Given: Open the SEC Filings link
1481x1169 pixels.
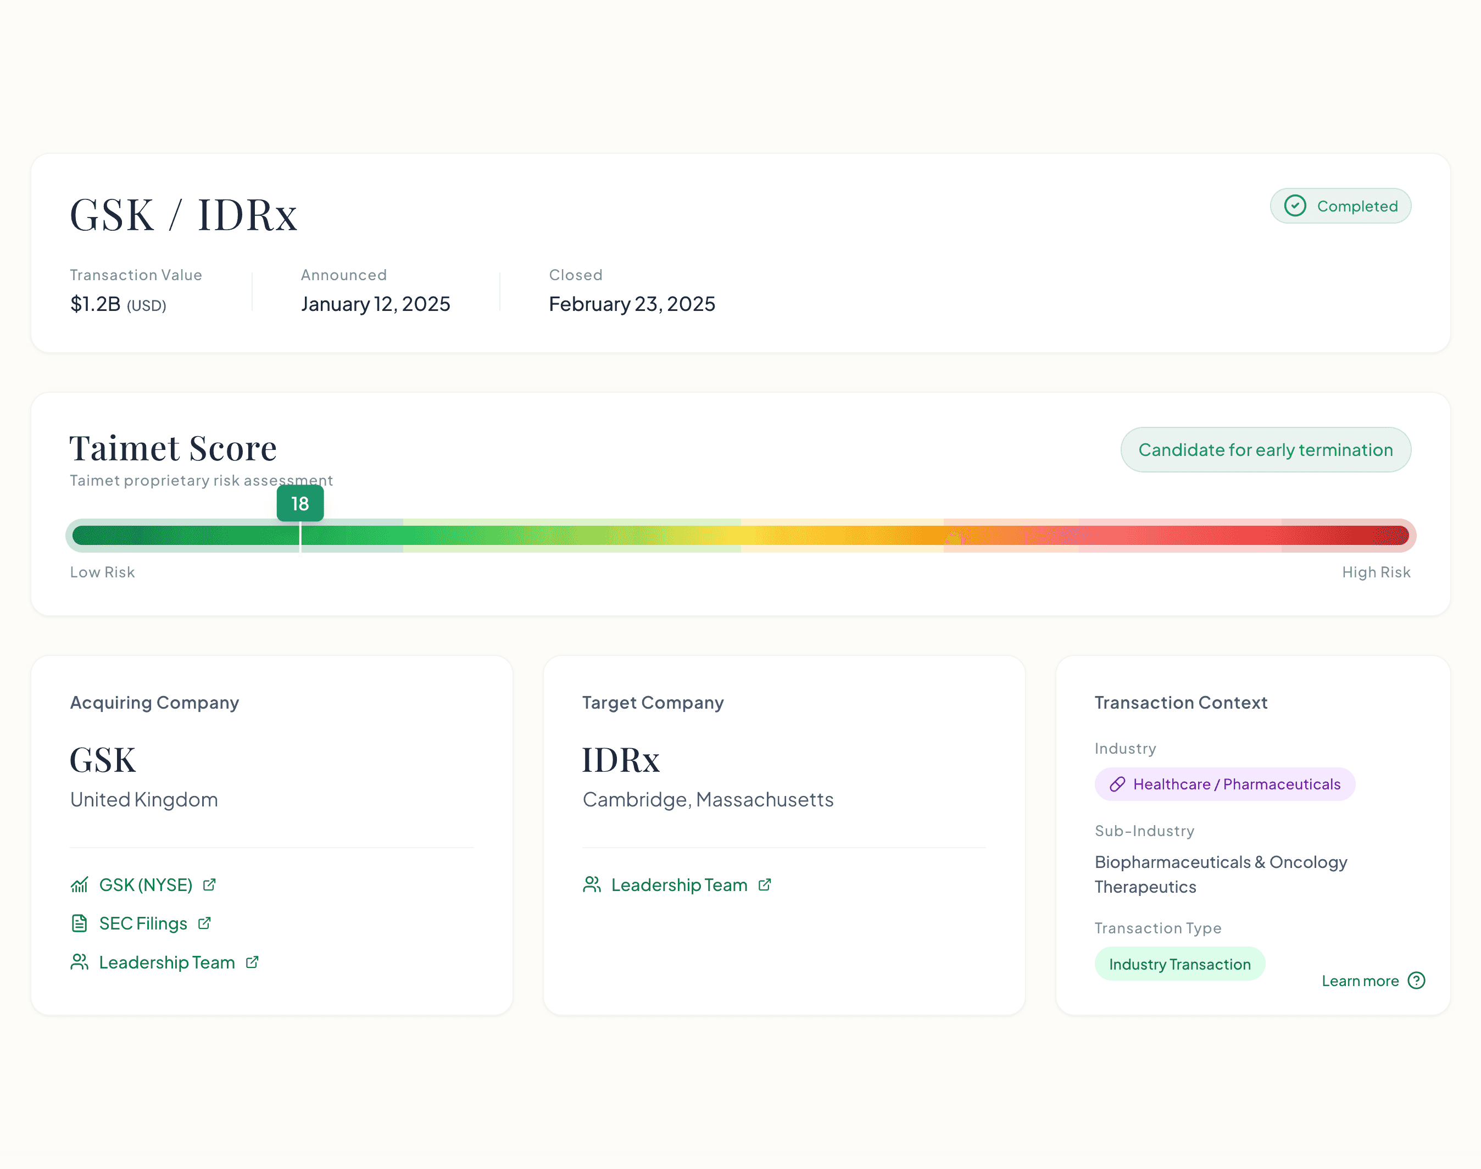Looking at the screenshot, I should point(142,923).
